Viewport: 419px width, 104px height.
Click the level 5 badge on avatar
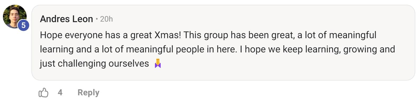(23, 25)
